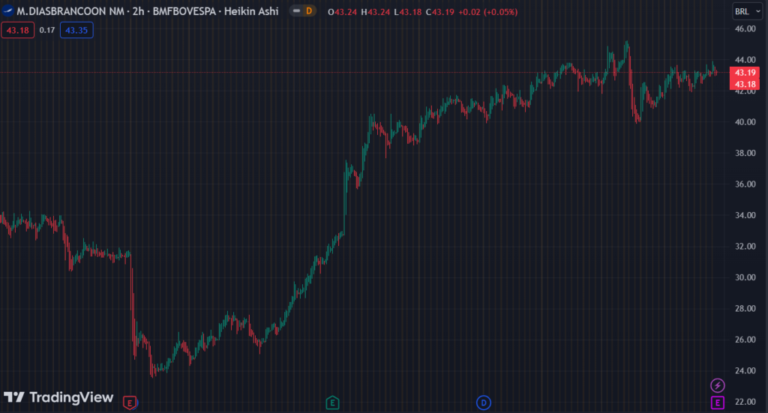Click the O43.24 open value

[342, 12]
